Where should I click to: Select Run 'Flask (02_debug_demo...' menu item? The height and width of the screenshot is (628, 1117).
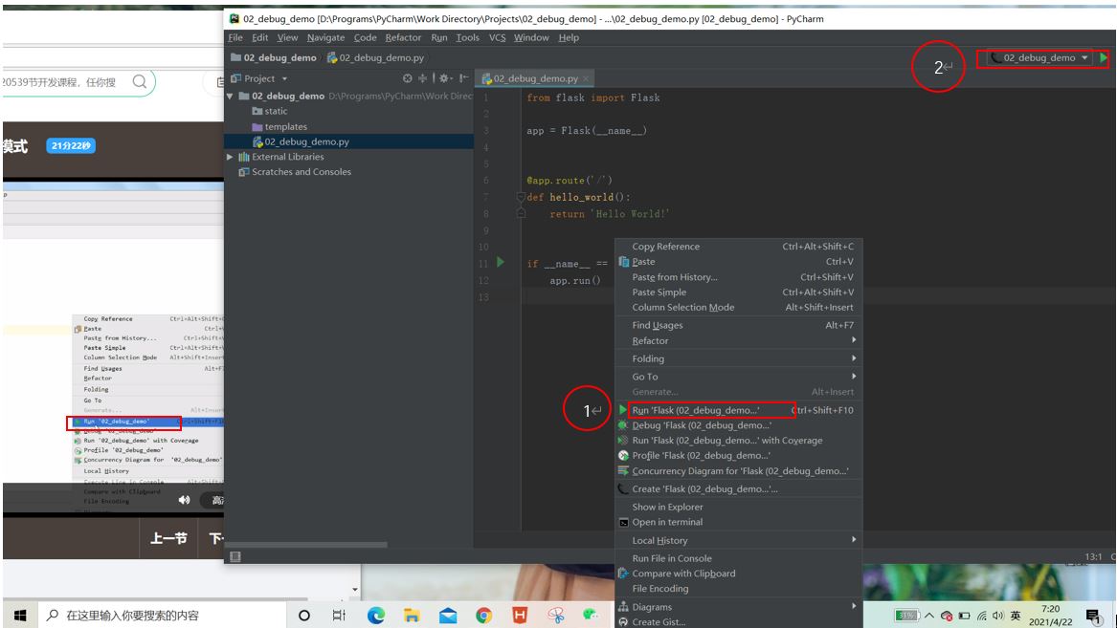739,410
